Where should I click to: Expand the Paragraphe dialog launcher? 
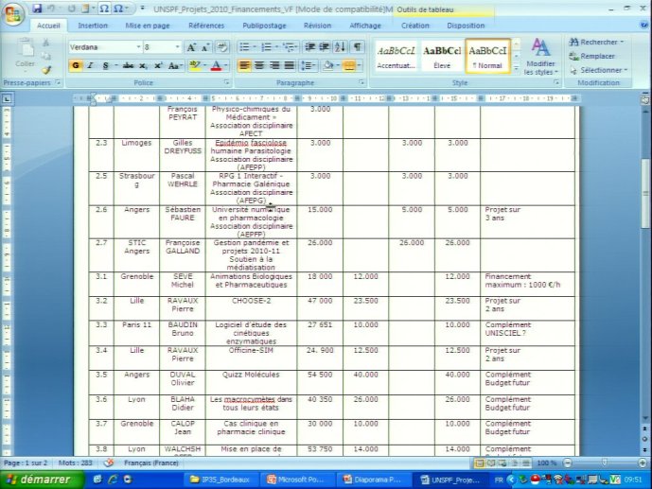click(x=361, y=82)
